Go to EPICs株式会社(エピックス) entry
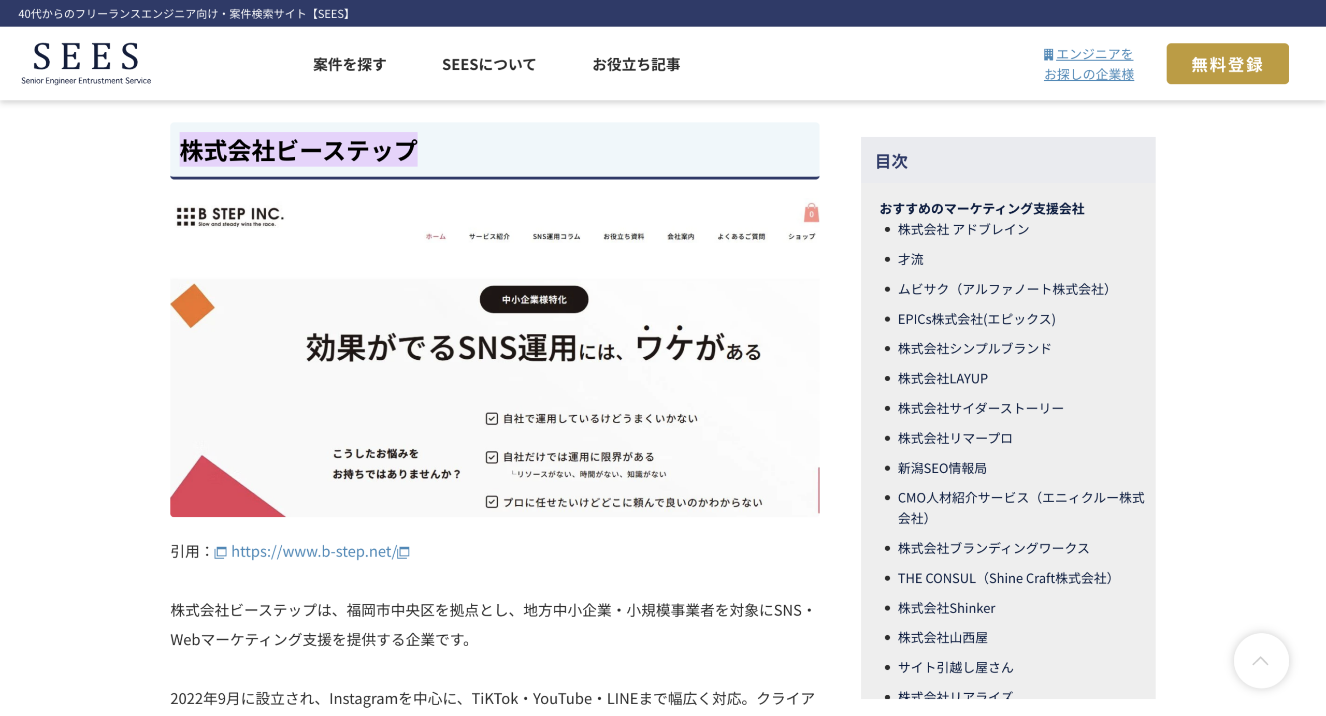1326x716 pixels. [x=976, y=319]
